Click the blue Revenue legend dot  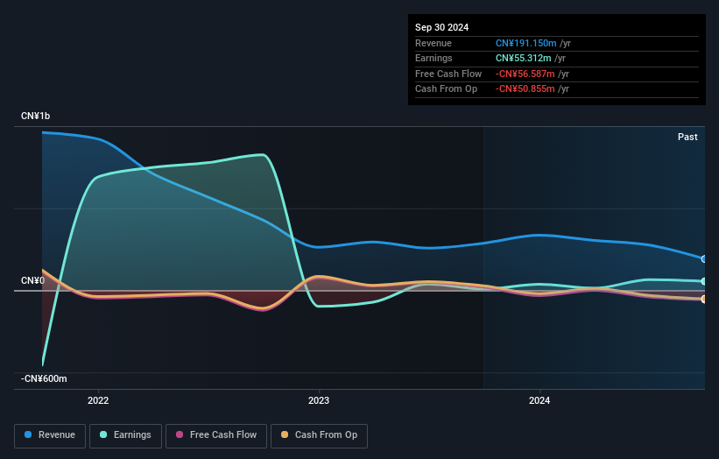28,434
